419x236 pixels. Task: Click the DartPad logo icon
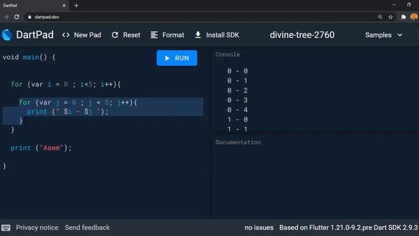(7, 35)
